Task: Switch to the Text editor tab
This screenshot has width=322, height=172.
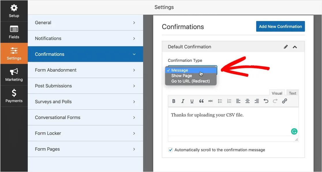Action: (293, 93)
